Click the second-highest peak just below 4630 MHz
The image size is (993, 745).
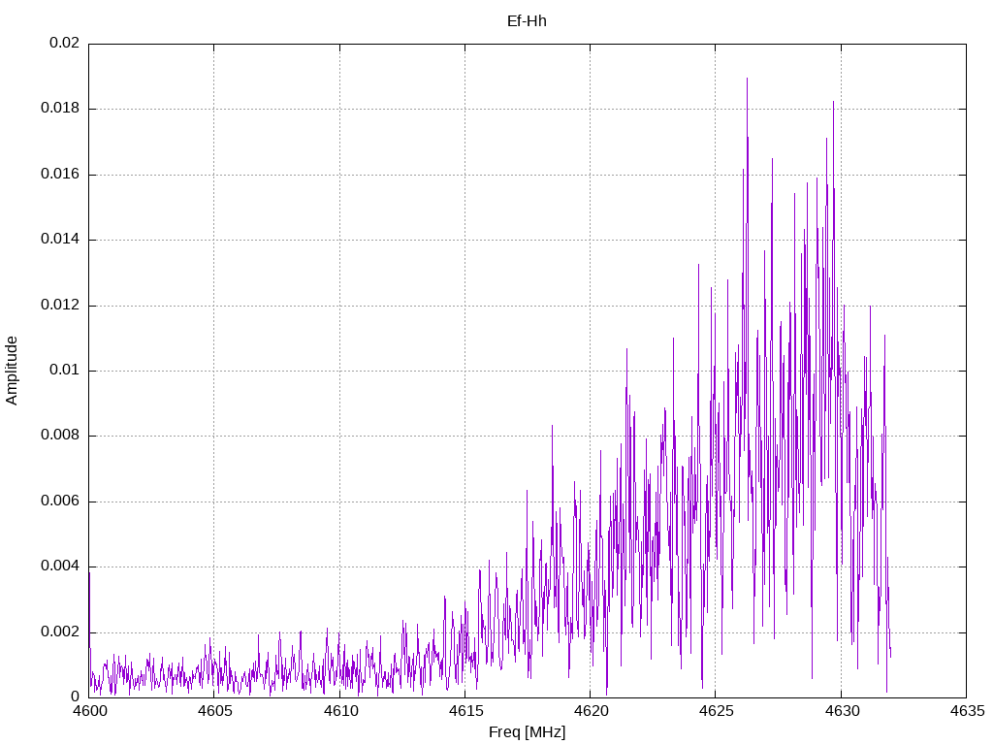pyautogui.click(x=833, y=103)
